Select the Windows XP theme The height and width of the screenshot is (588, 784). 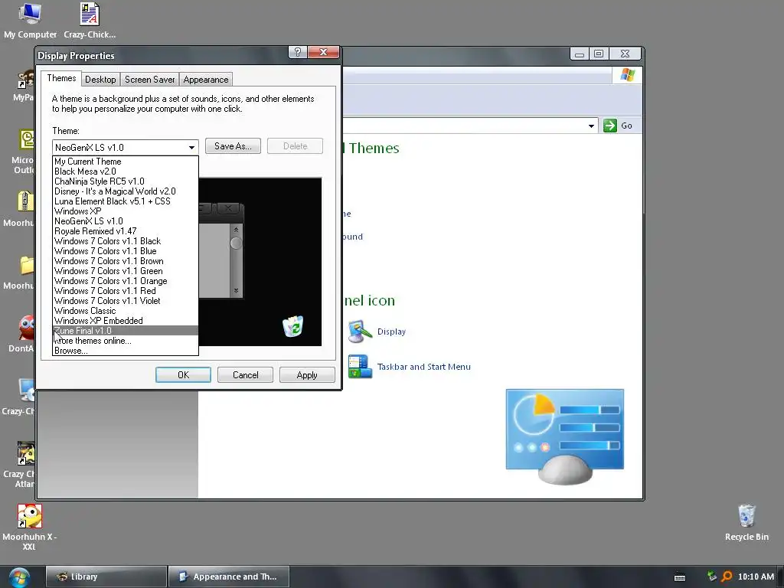(126, 211)
